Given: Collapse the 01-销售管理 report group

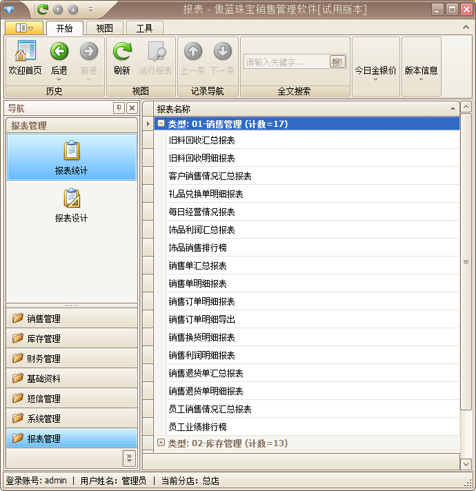Looking at the screenshot, I should [x=161, y=124].
